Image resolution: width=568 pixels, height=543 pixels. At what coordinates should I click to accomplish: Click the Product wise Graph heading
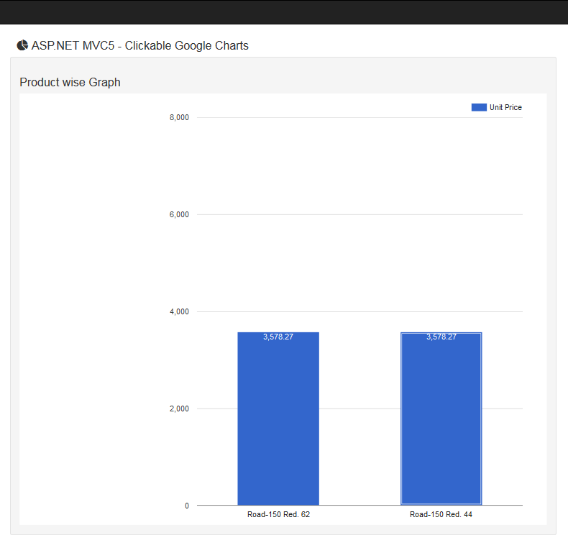(70, 83)
